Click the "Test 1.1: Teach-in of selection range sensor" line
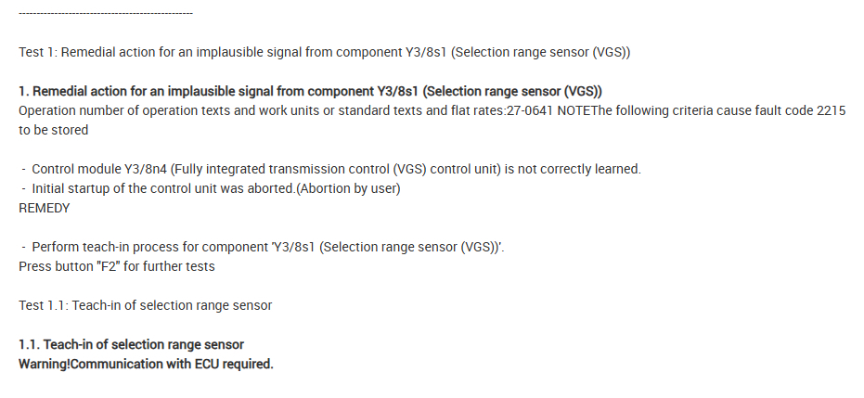Viewport: 864px width, 398px height. (145, 305)
